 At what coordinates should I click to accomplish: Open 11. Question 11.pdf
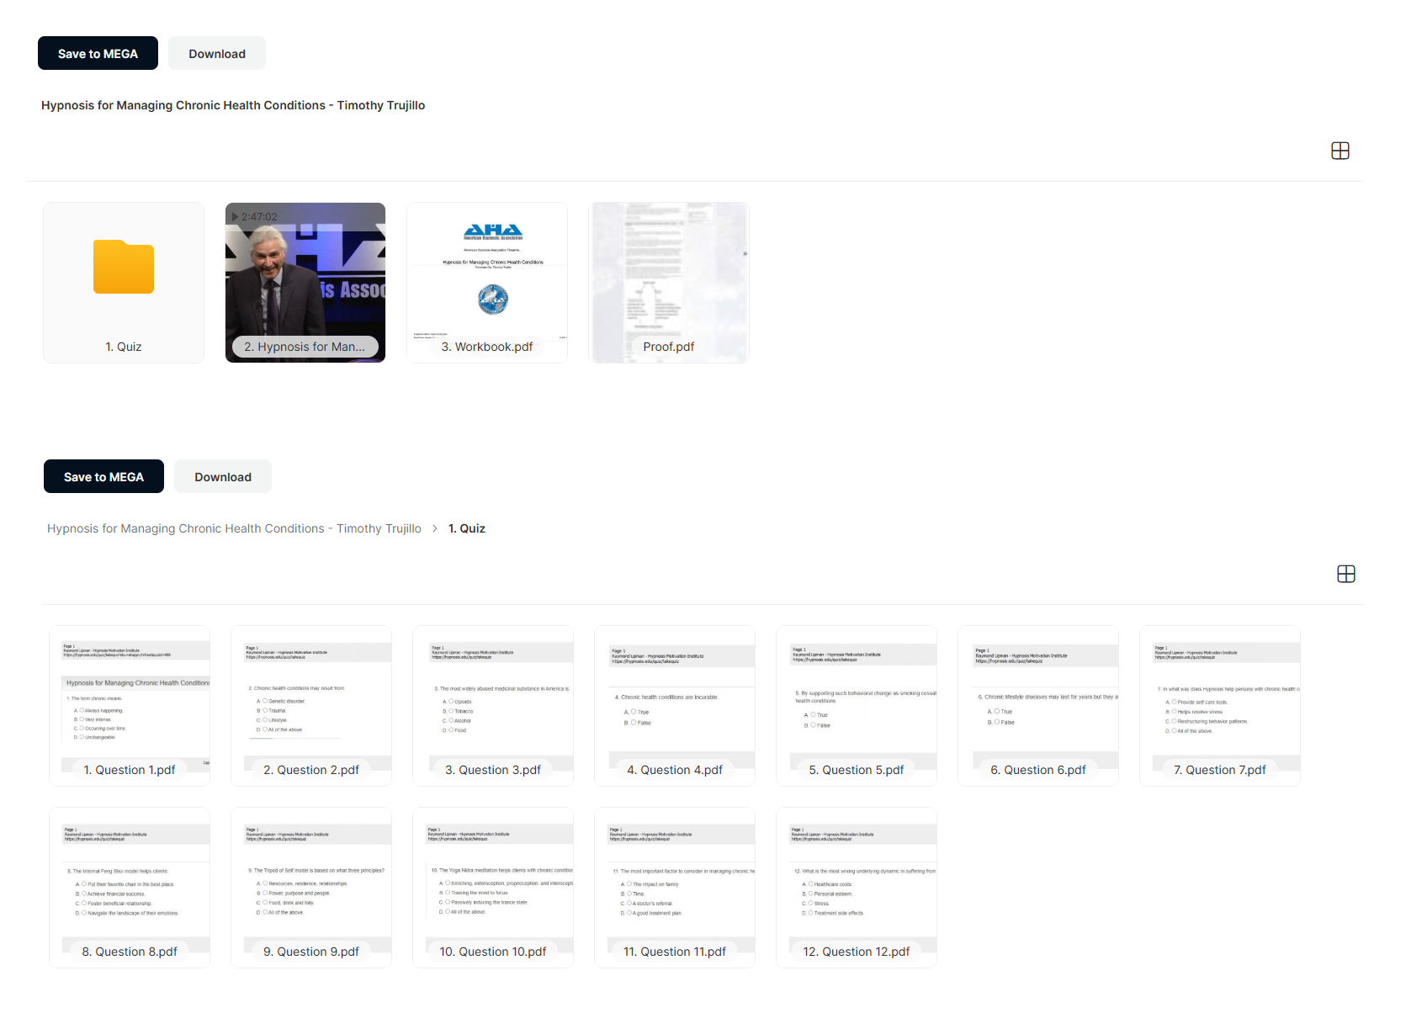coord(675,888)
